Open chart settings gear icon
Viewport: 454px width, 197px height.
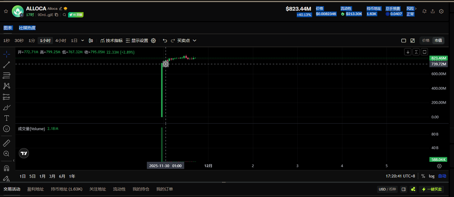[153, 40]
